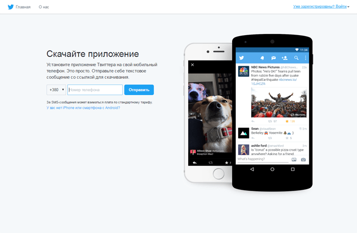
Task: Tap the add user icon on Android phone
Action: (285, 58)
